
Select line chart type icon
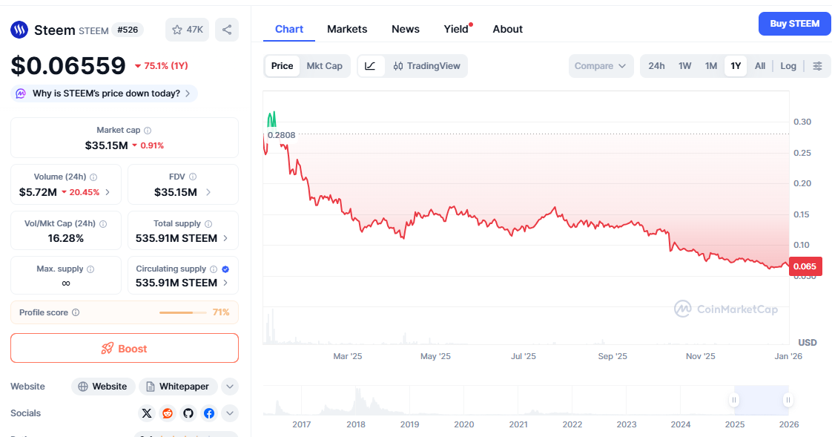coord(370,66)
